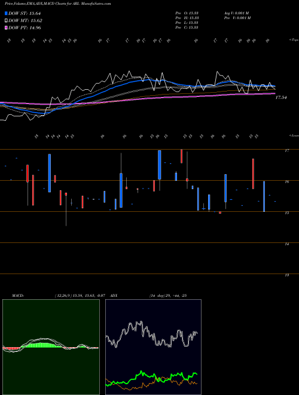Click the magenta DOW PT legend swatch
Screen dimensions: 299x395
(6, 28)
